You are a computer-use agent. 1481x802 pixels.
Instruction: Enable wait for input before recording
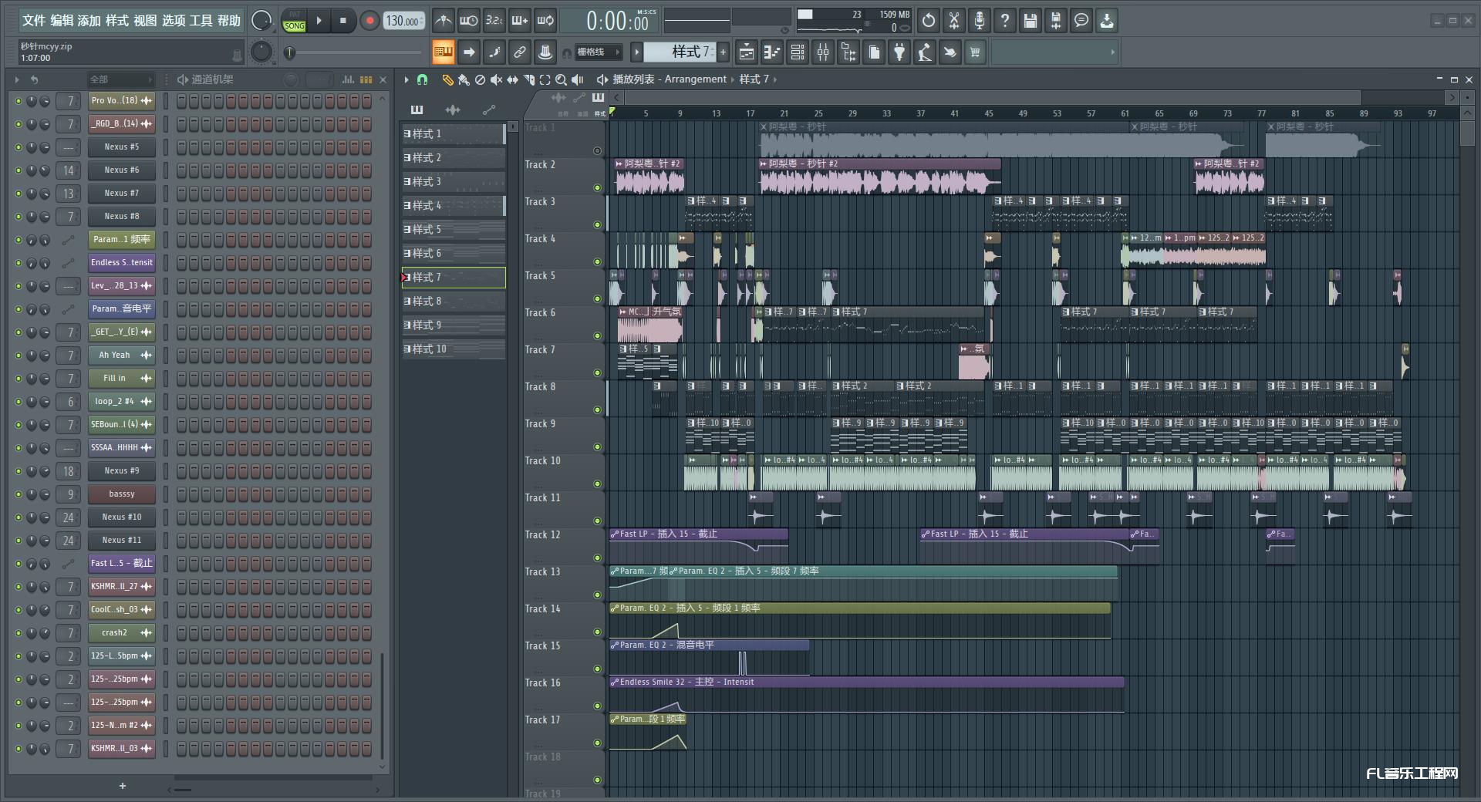coord(468,21)
